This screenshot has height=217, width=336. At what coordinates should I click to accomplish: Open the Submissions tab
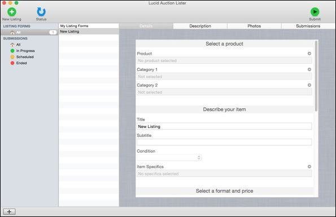point(308,26)
